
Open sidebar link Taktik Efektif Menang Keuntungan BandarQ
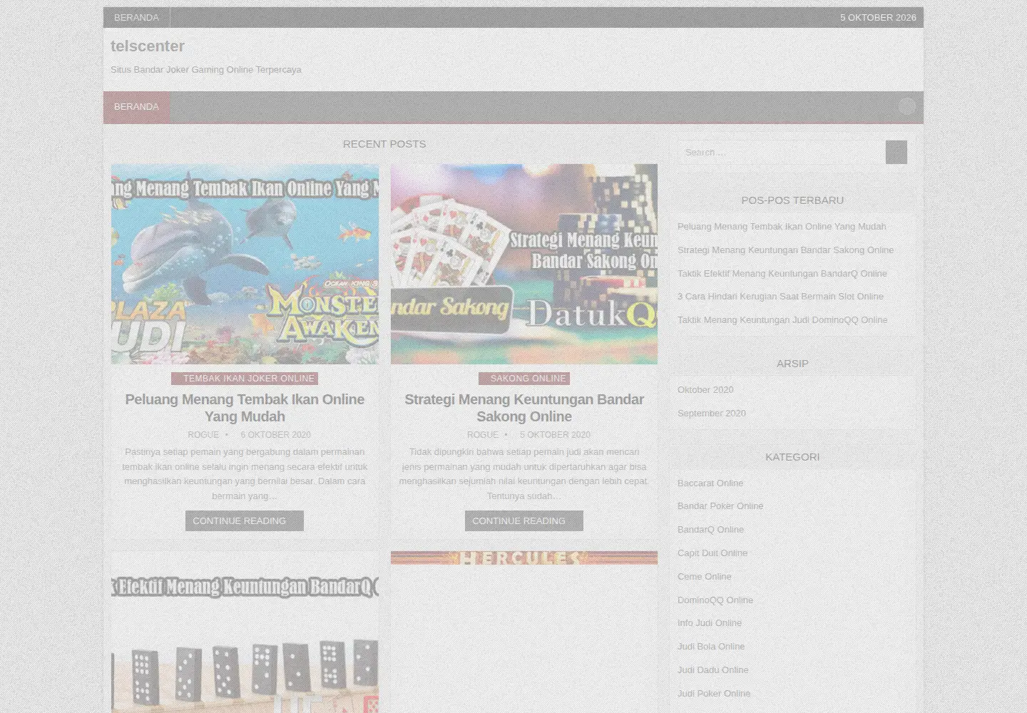pos(782,273)
